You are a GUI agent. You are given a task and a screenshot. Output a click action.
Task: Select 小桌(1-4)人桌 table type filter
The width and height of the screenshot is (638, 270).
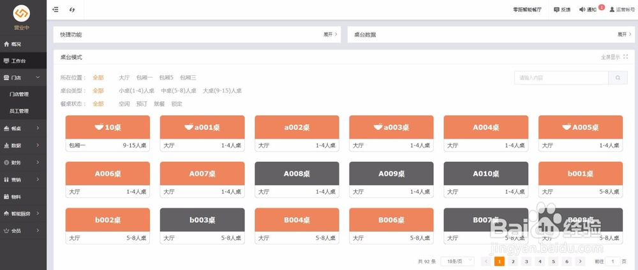point(136,91)
